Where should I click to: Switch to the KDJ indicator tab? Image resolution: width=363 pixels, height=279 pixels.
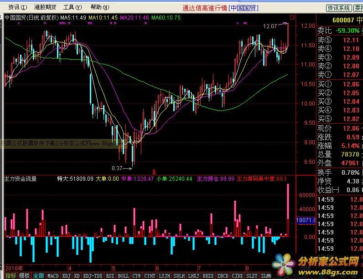click(67, 276)
